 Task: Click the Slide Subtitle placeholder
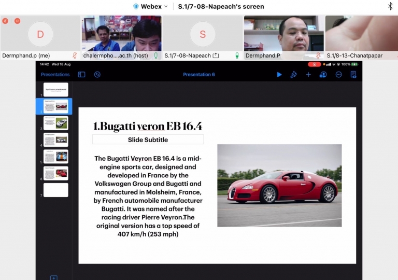click(148, 139)
